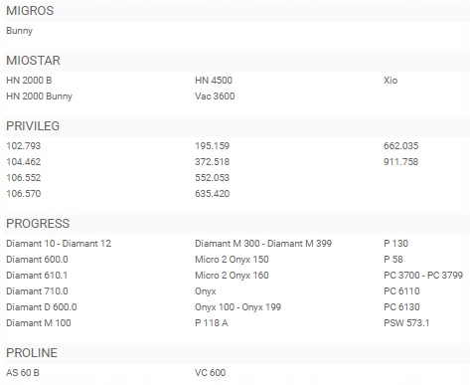Click the PROLINE VC 600 model
The image size is (470, 385).
coord(211,373)
